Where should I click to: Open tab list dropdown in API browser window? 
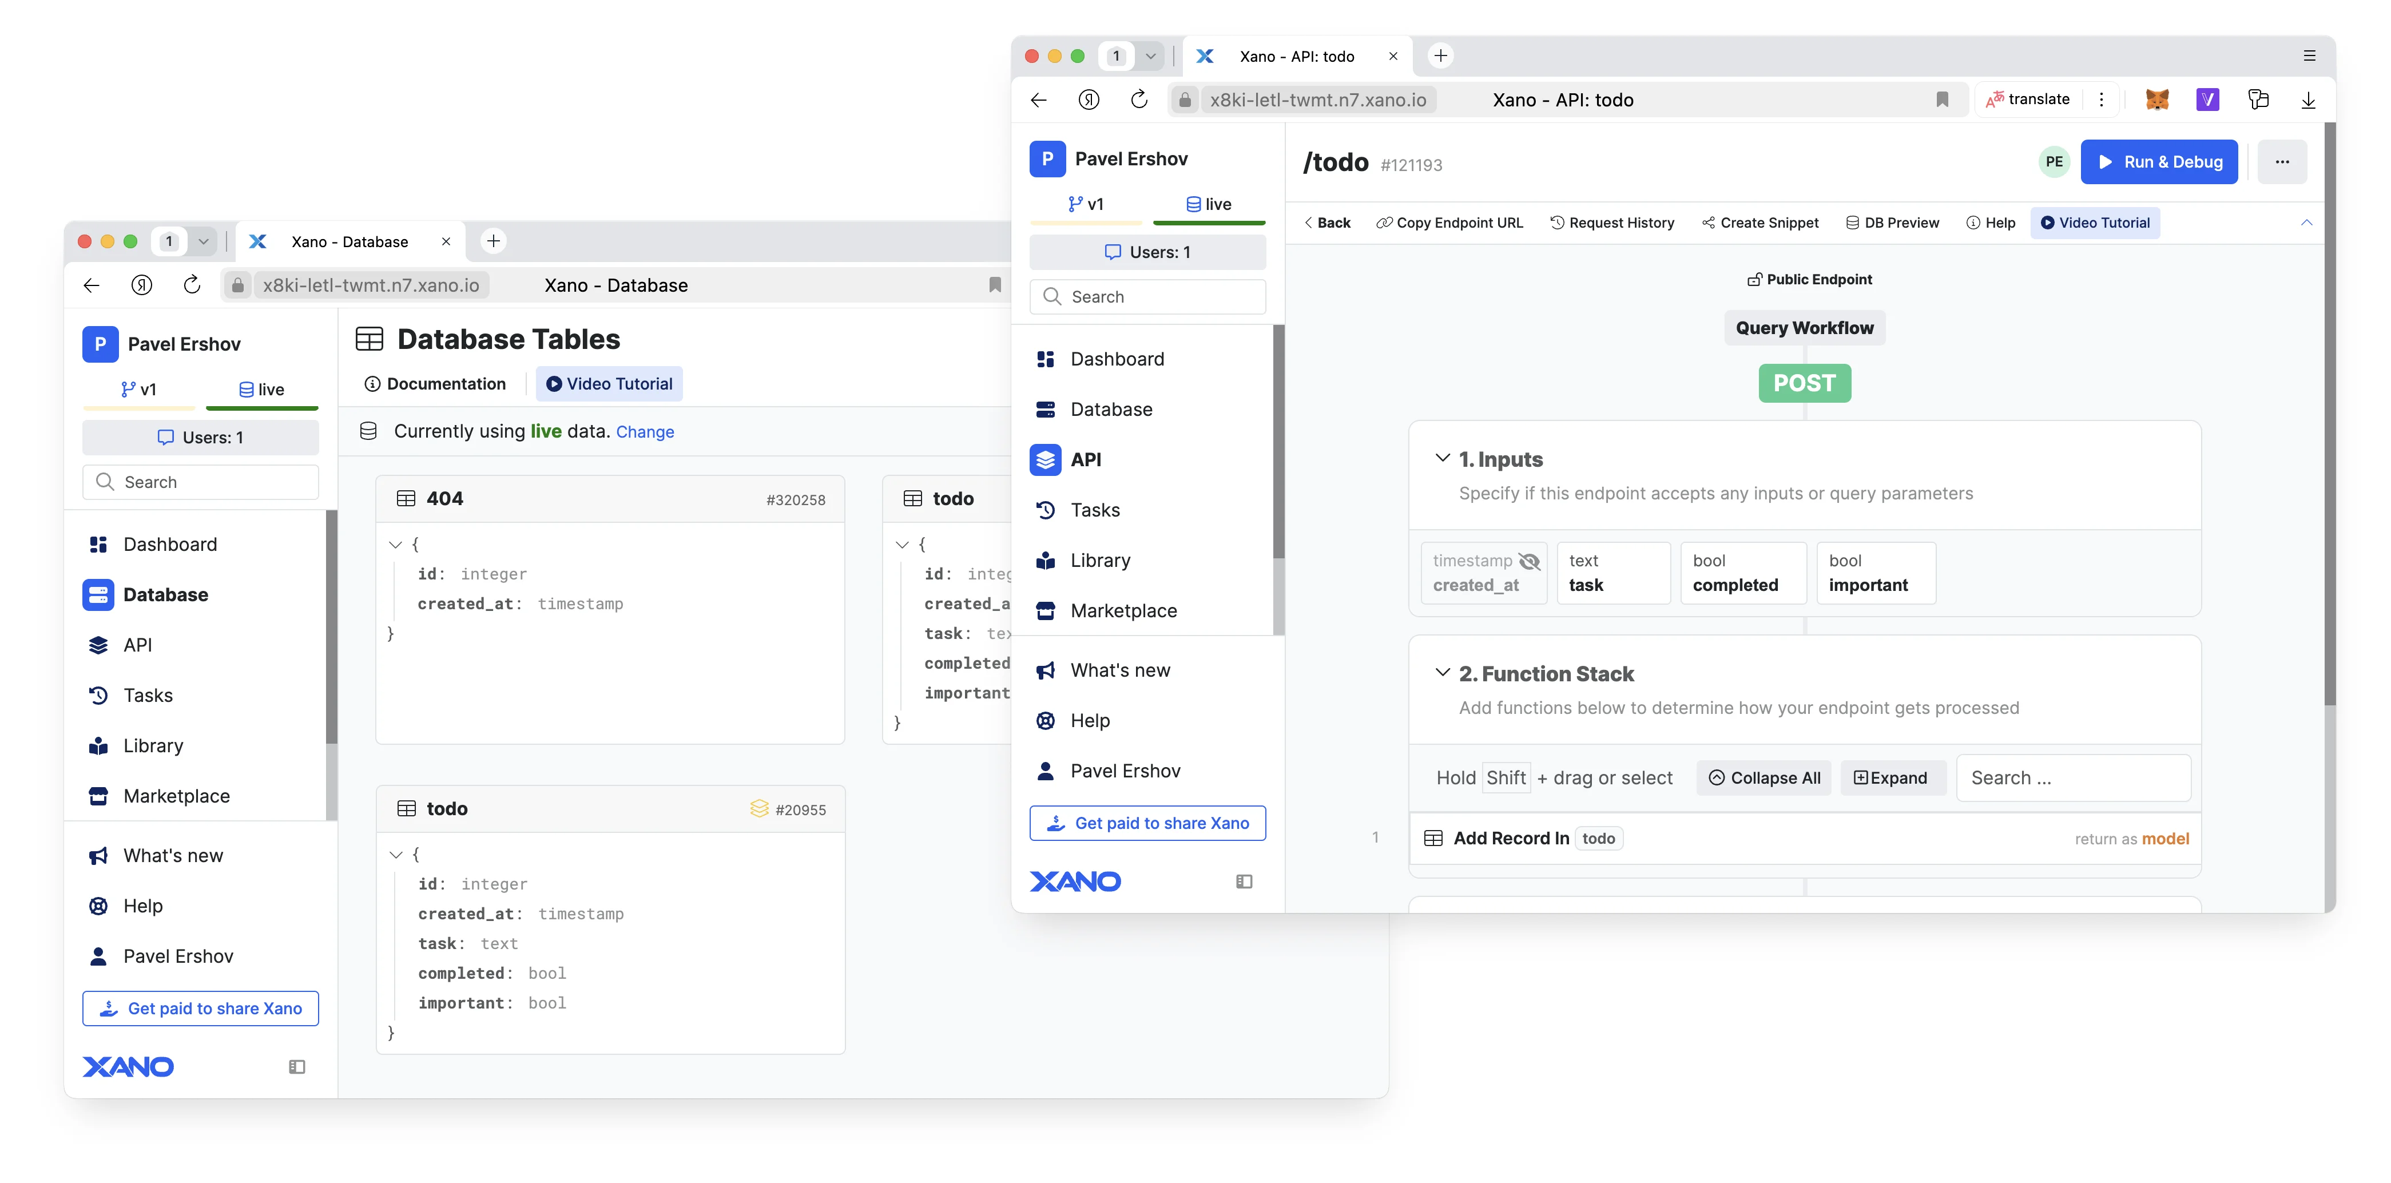(x=1151, y=55)
